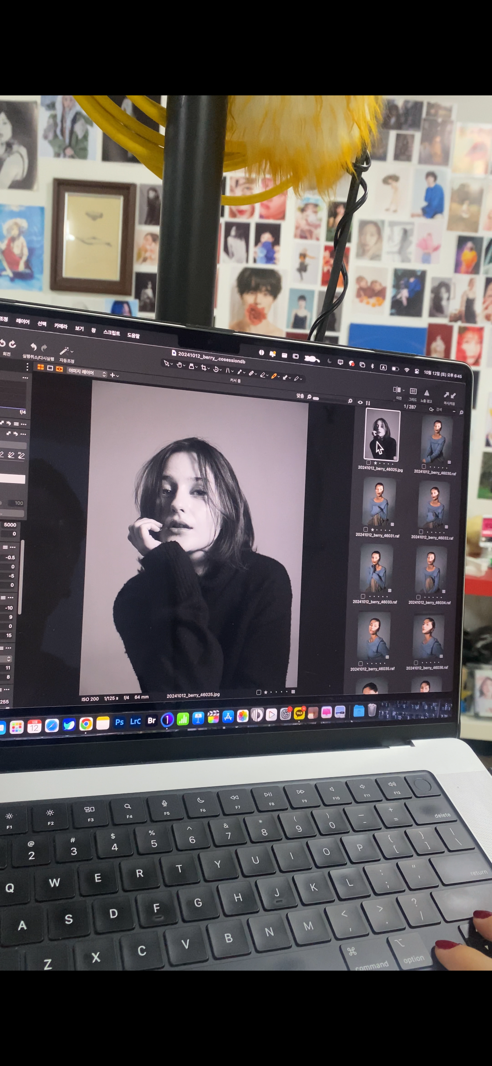
Task: Select the crop tool in cursor tools
Action: pyautogui.click(x=203, y=368)
